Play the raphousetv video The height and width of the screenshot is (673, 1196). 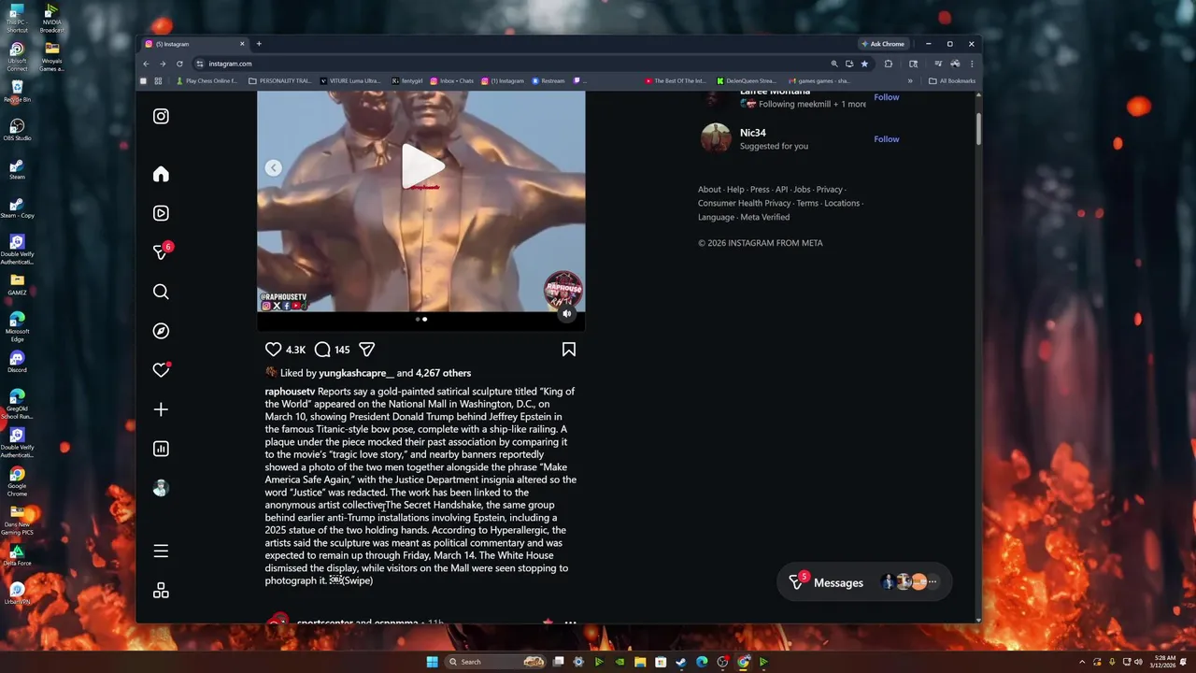point(421,166)
